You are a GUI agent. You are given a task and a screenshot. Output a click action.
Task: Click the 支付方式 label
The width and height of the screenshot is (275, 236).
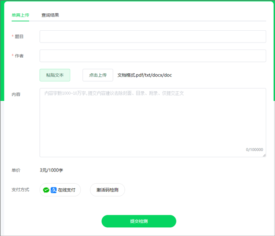20,190
